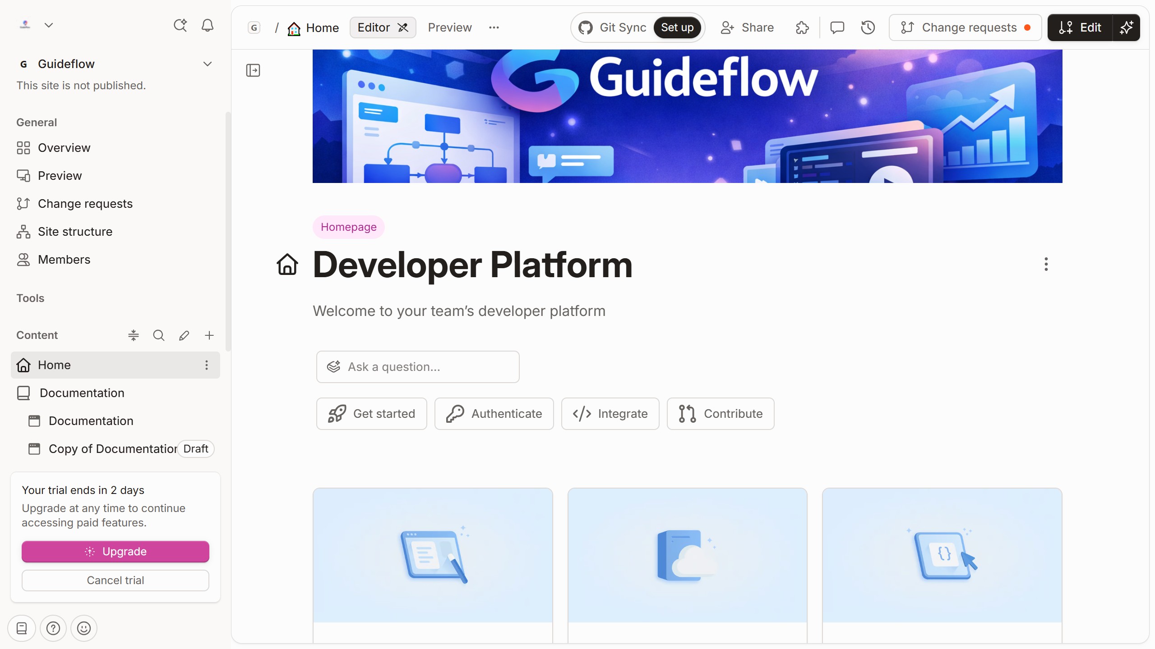Click the Authenticate button

tap(494, 414)
